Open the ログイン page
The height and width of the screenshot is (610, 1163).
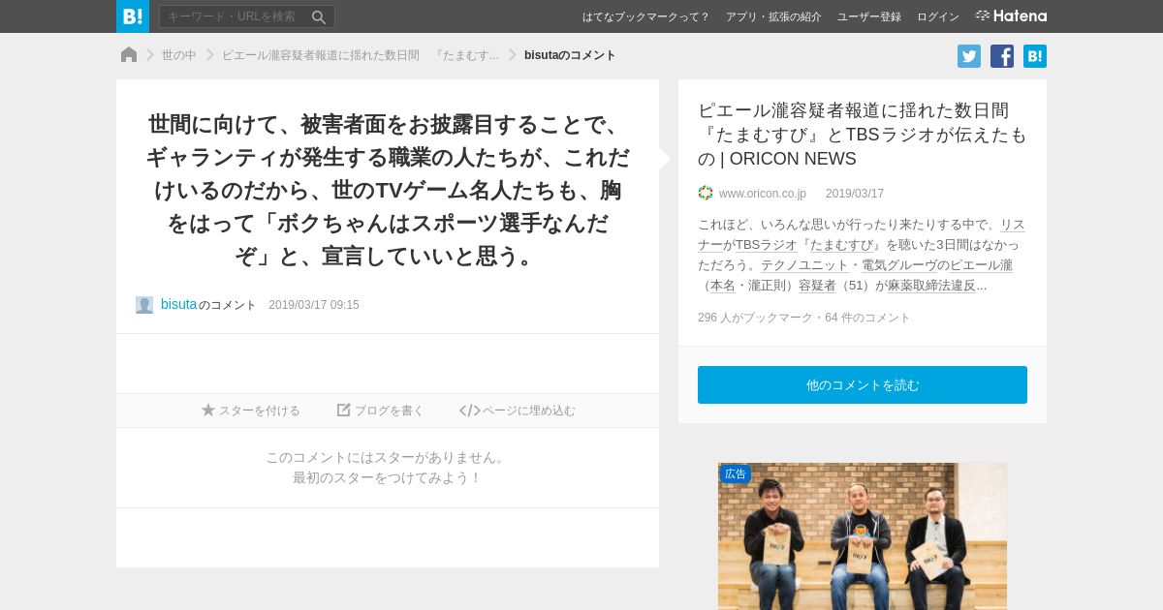tap(938, 16)
